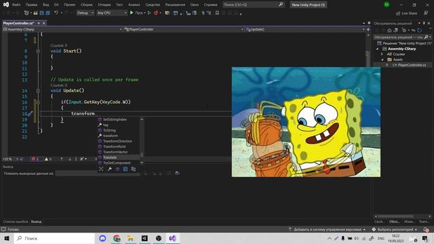Open the Отладка menu
This screenshot has width=434, height=244.
104,5
